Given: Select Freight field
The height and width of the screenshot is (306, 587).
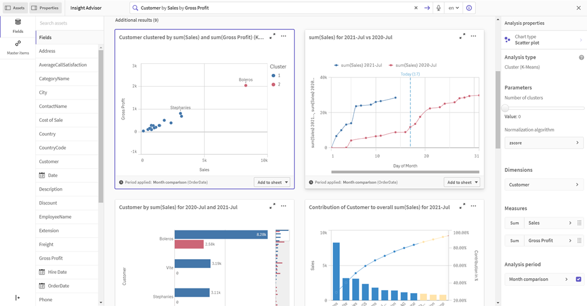Looking at the screenshot, I should [x=67, y=244].
